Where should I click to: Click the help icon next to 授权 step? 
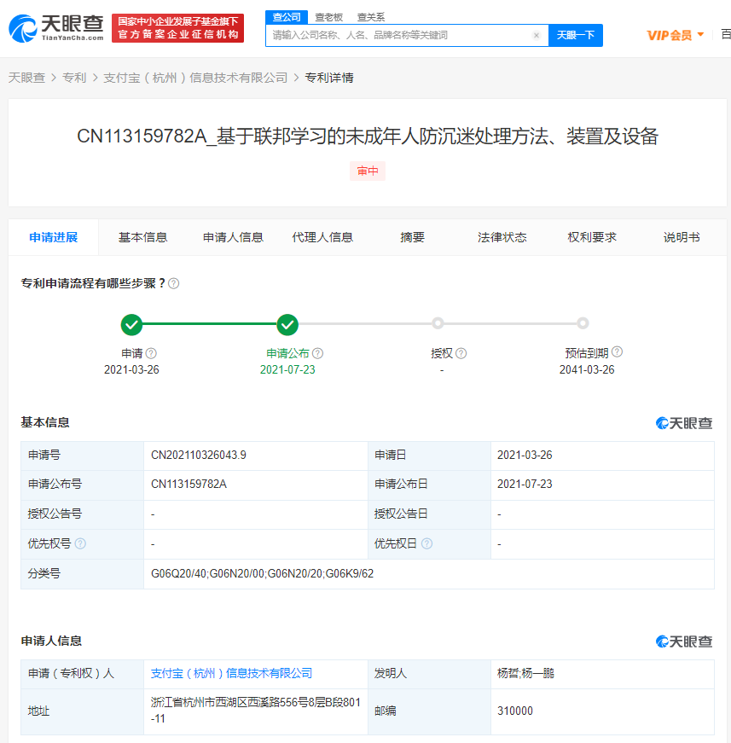point(461,353)
